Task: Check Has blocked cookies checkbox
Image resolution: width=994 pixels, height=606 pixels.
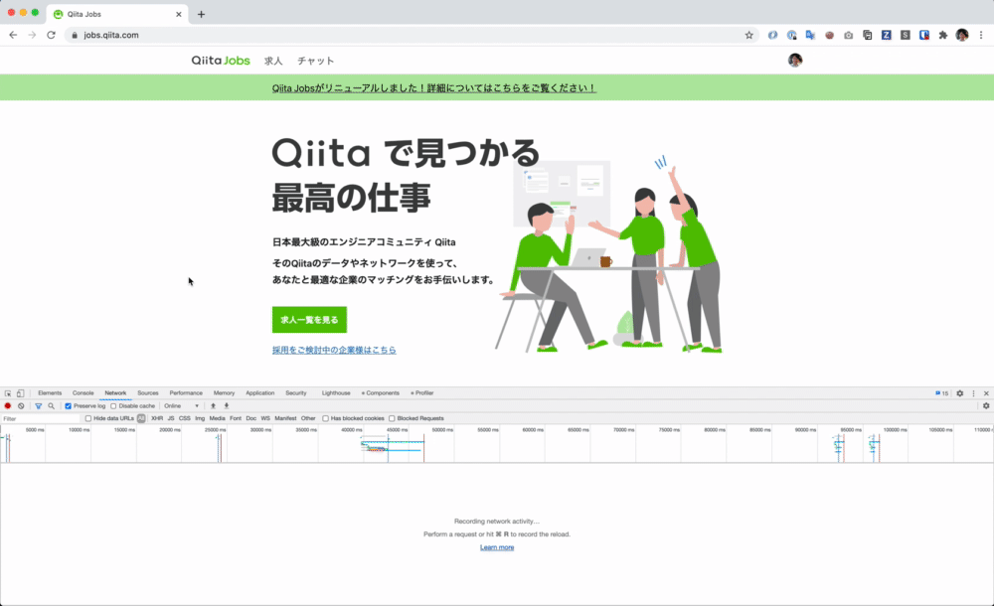Action: (325, 418)
